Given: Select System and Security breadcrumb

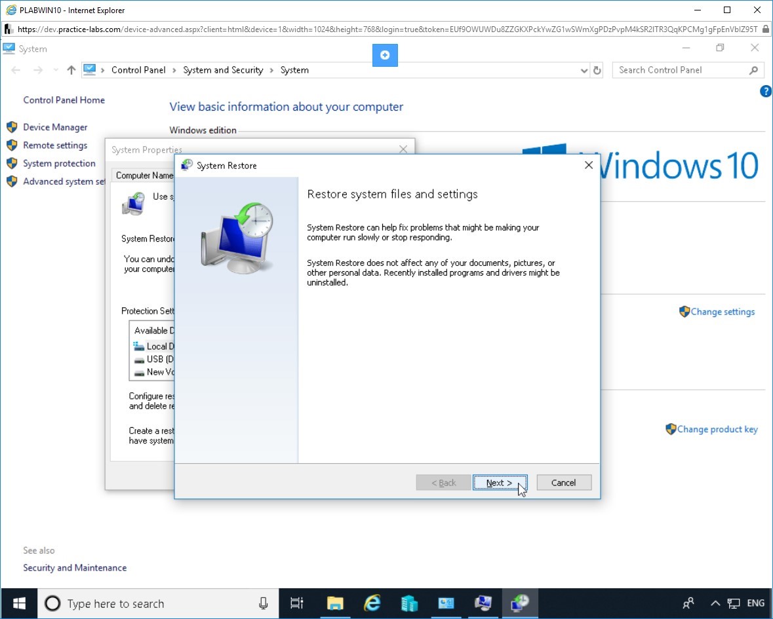Looking at the screenshot, I should [x=223, y=70].
